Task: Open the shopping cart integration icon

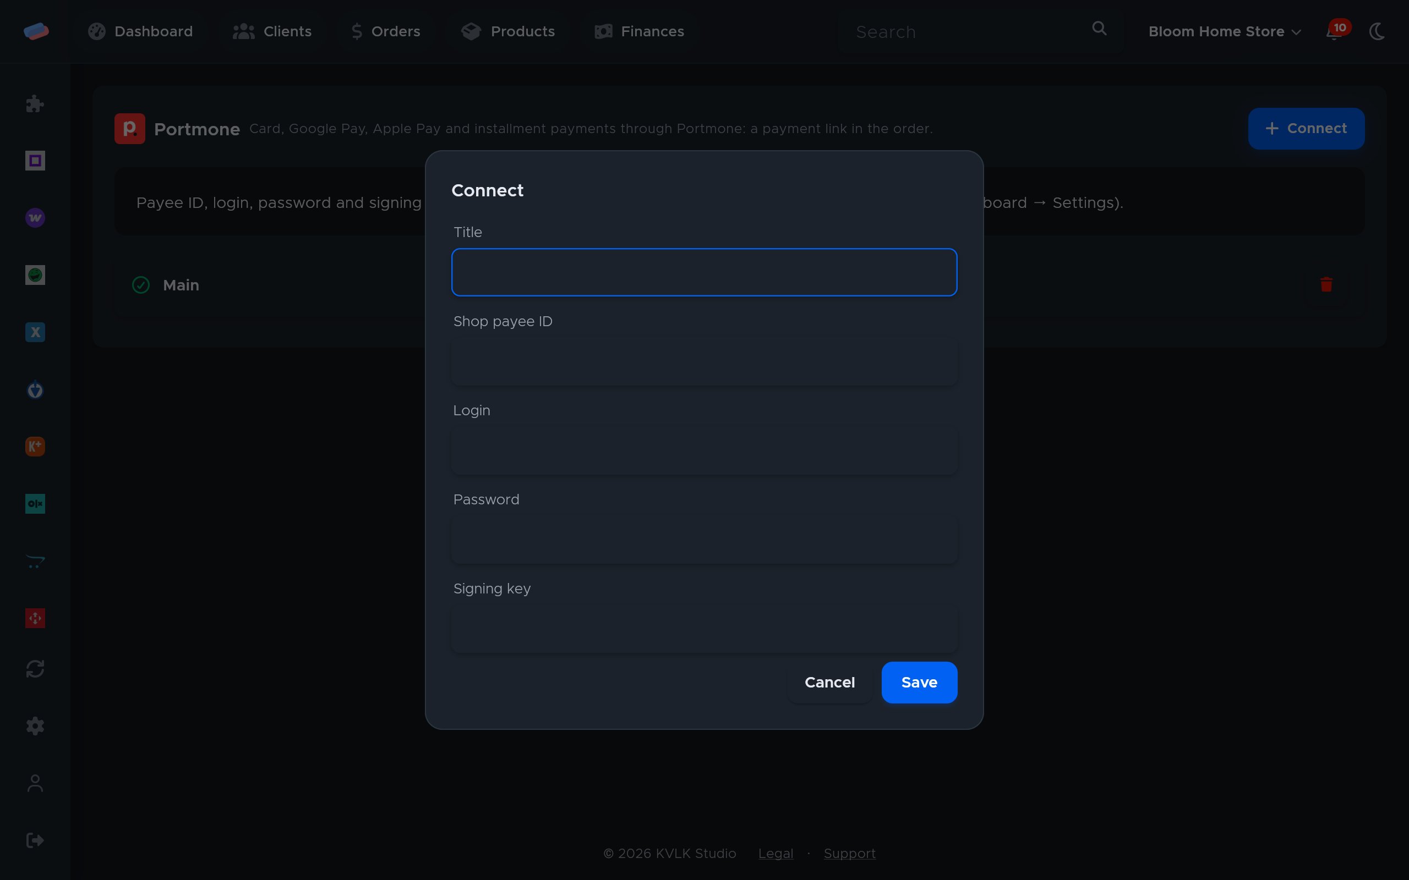Action: [x=35, y=561]
